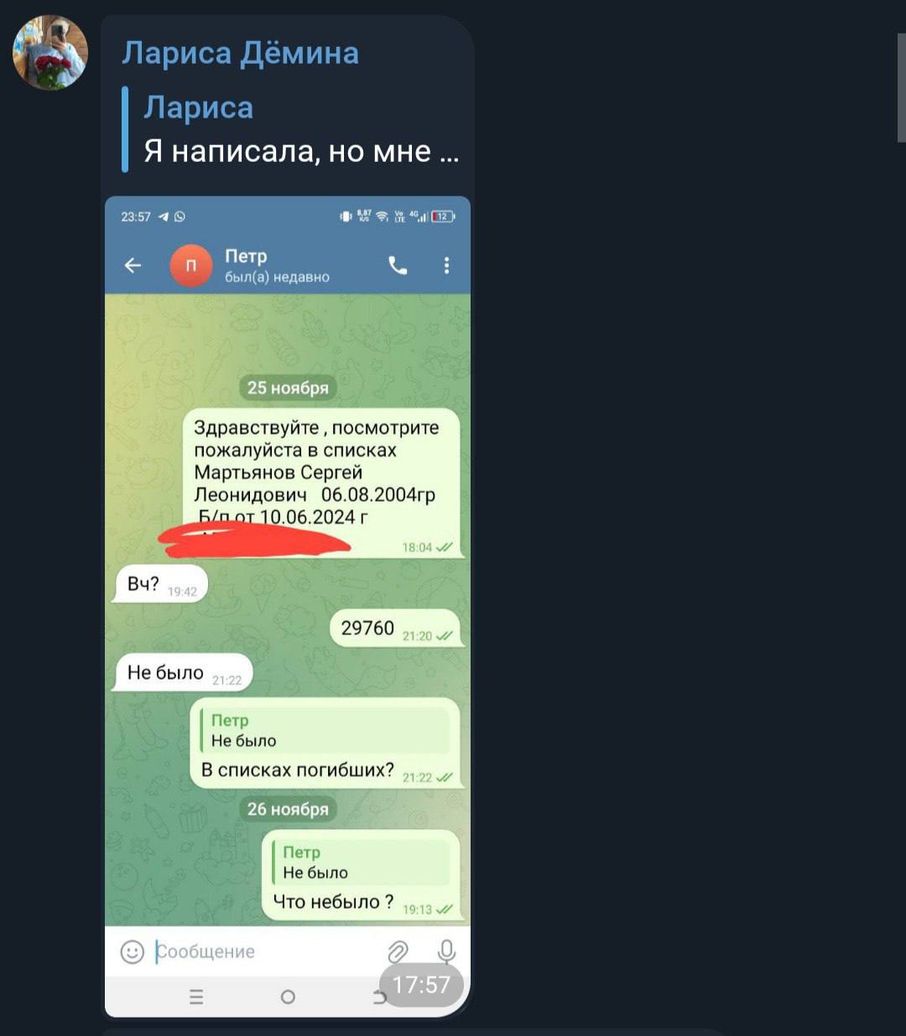Click the Вч? message bubble
The width and height of the screenshot is (906, 1036).
point(160,585)
